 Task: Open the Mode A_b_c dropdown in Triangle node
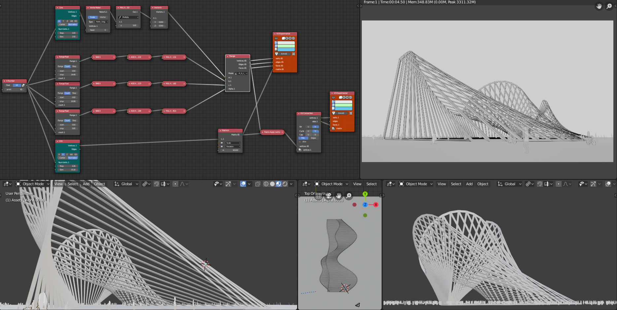(241, 73)
